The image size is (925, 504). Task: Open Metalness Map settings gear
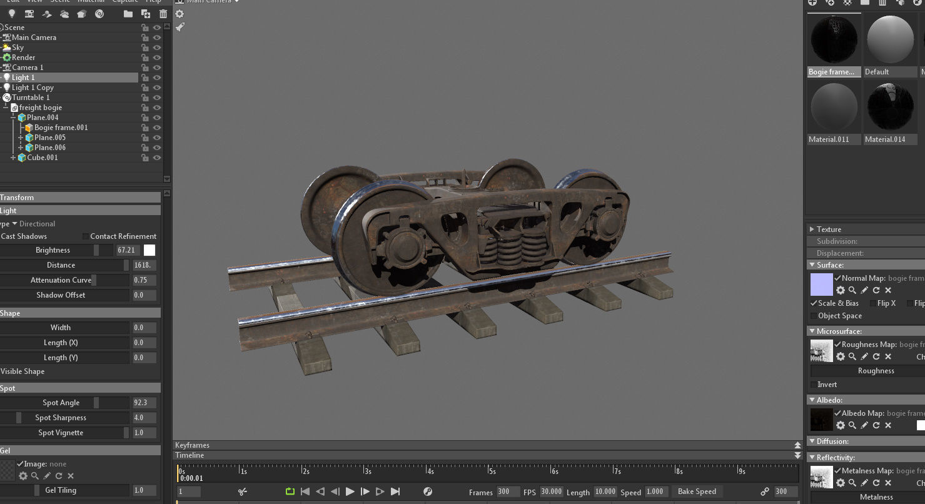[x=841, y=483]
